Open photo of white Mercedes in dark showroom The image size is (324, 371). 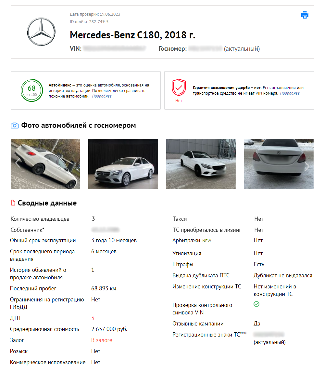pyautogui.click(x=123, y=164)
